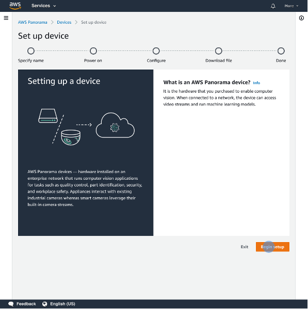Screen dimensions: 308x309
Task: Select the Done step circle
Action: point(281,51)
